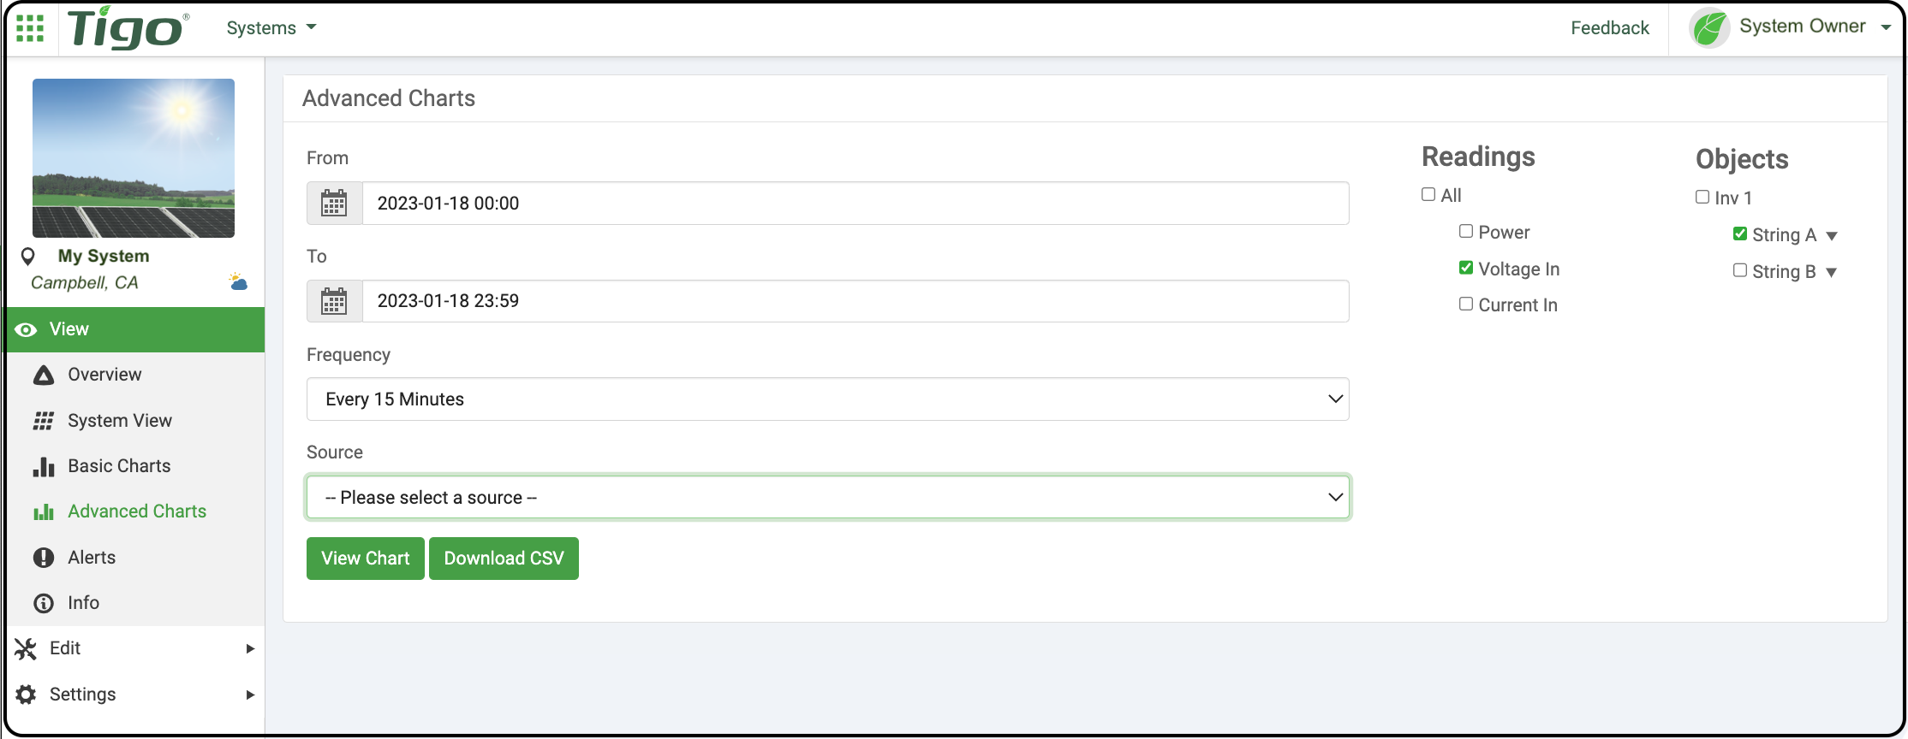
Task: Click the location pin icon by My System
Action: (x=28, y=256)
